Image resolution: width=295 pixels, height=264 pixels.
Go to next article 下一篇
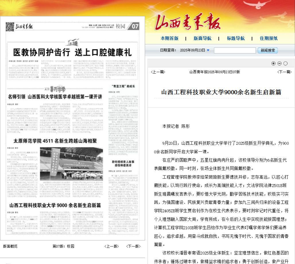[284, 72]
